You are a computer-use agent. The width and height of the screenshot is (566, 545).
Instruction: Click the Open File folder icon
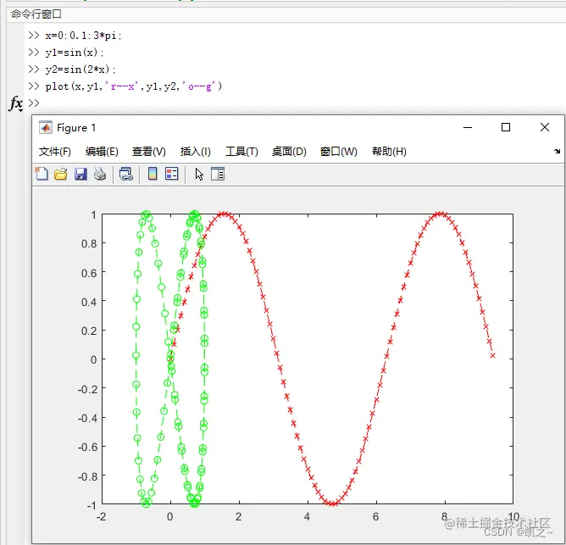coord(61,174)
